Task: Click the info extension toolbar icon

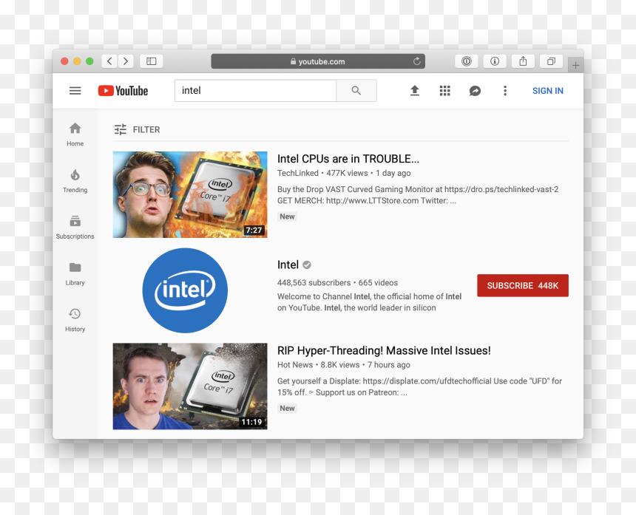Action: point(495,61)
